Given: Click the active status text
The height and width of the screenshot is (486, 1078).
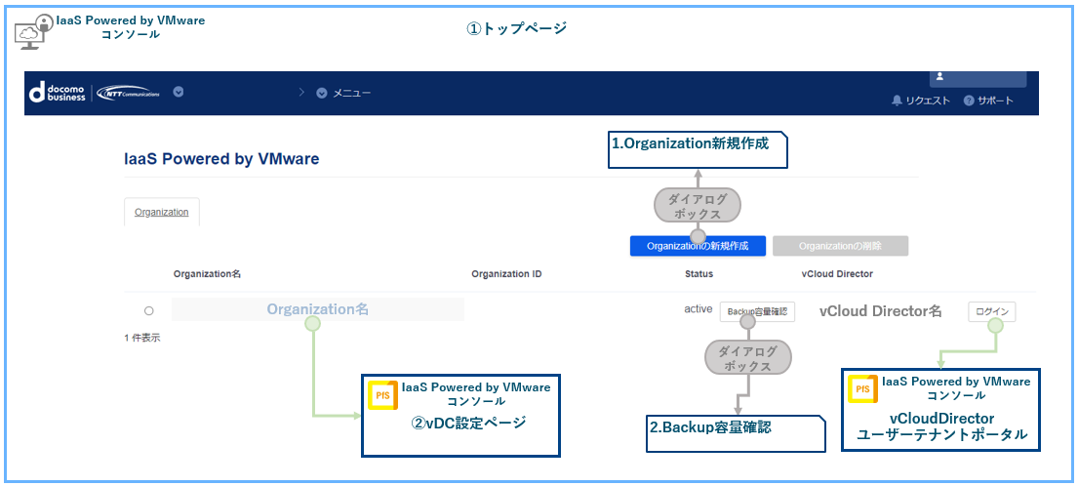Looking at the screenshot, I should click(698, 308).
